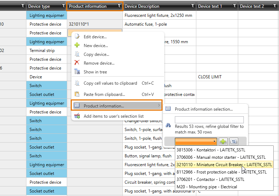This screenshot has height=196, width=279.
Task: Click the basket icon for user's selection list
Action: [x=77, y=116]
